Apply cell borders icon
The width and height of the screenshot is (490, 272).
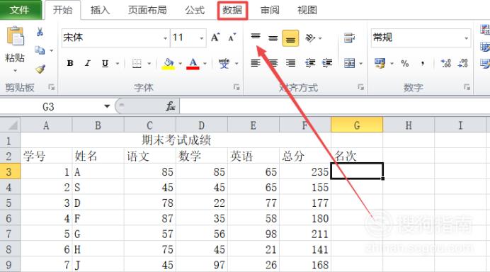[x=137, y=64]
